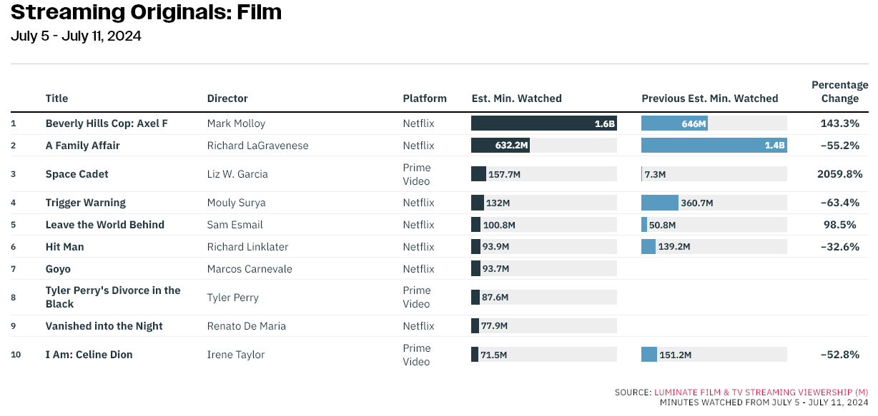Click the 2059.8% percentage change value
Screen dimensions: 878x416
840,174
